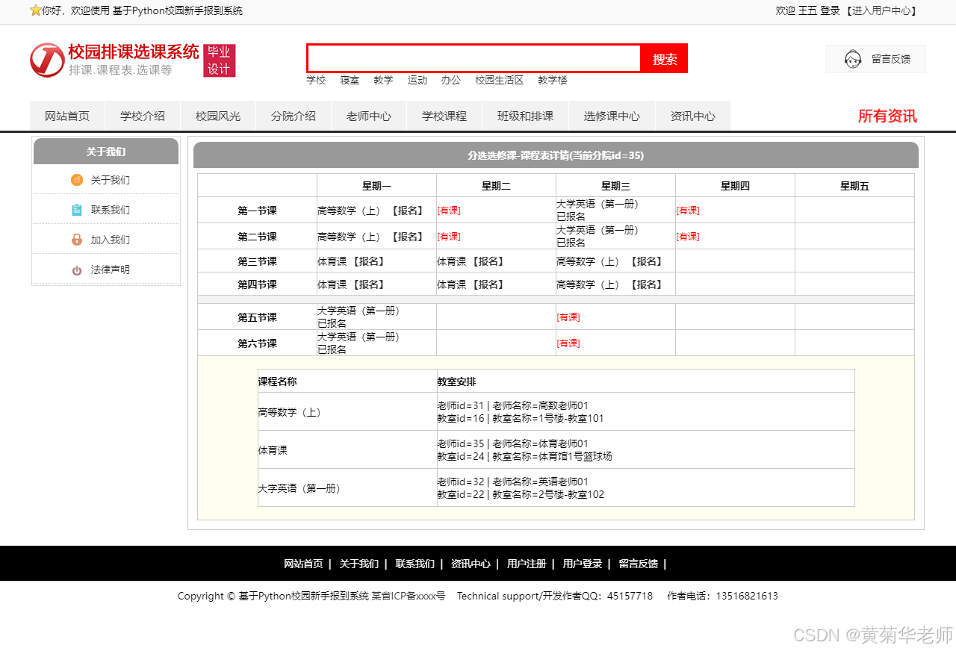Click the 法律声明 power icon
The height and width of the screenshot is (651, 956).
(77, 270)
